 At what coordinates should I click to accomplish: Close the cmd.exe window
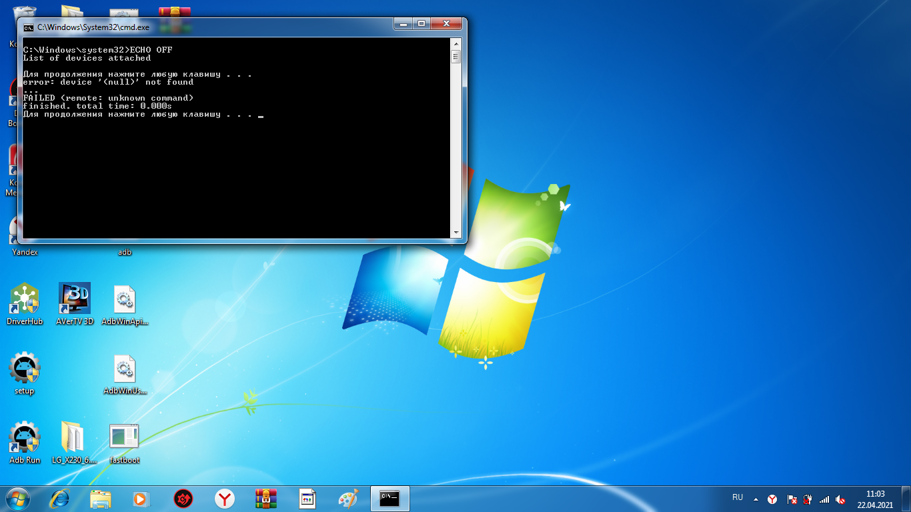point(447,23)
